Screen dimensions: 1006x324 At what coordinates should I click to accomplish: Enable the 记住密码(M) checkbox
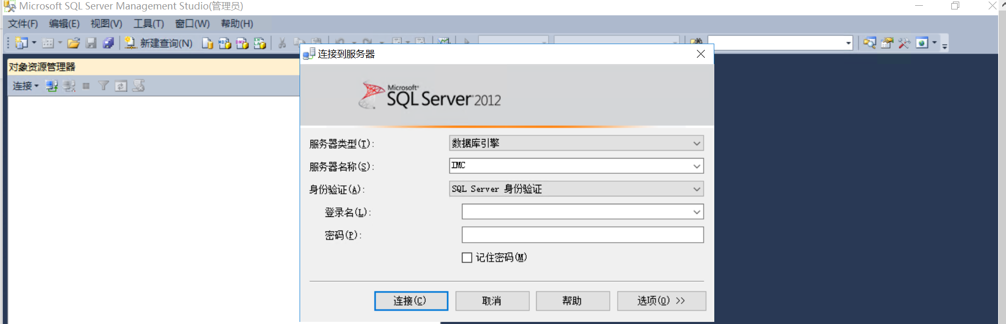click(467, 258)
